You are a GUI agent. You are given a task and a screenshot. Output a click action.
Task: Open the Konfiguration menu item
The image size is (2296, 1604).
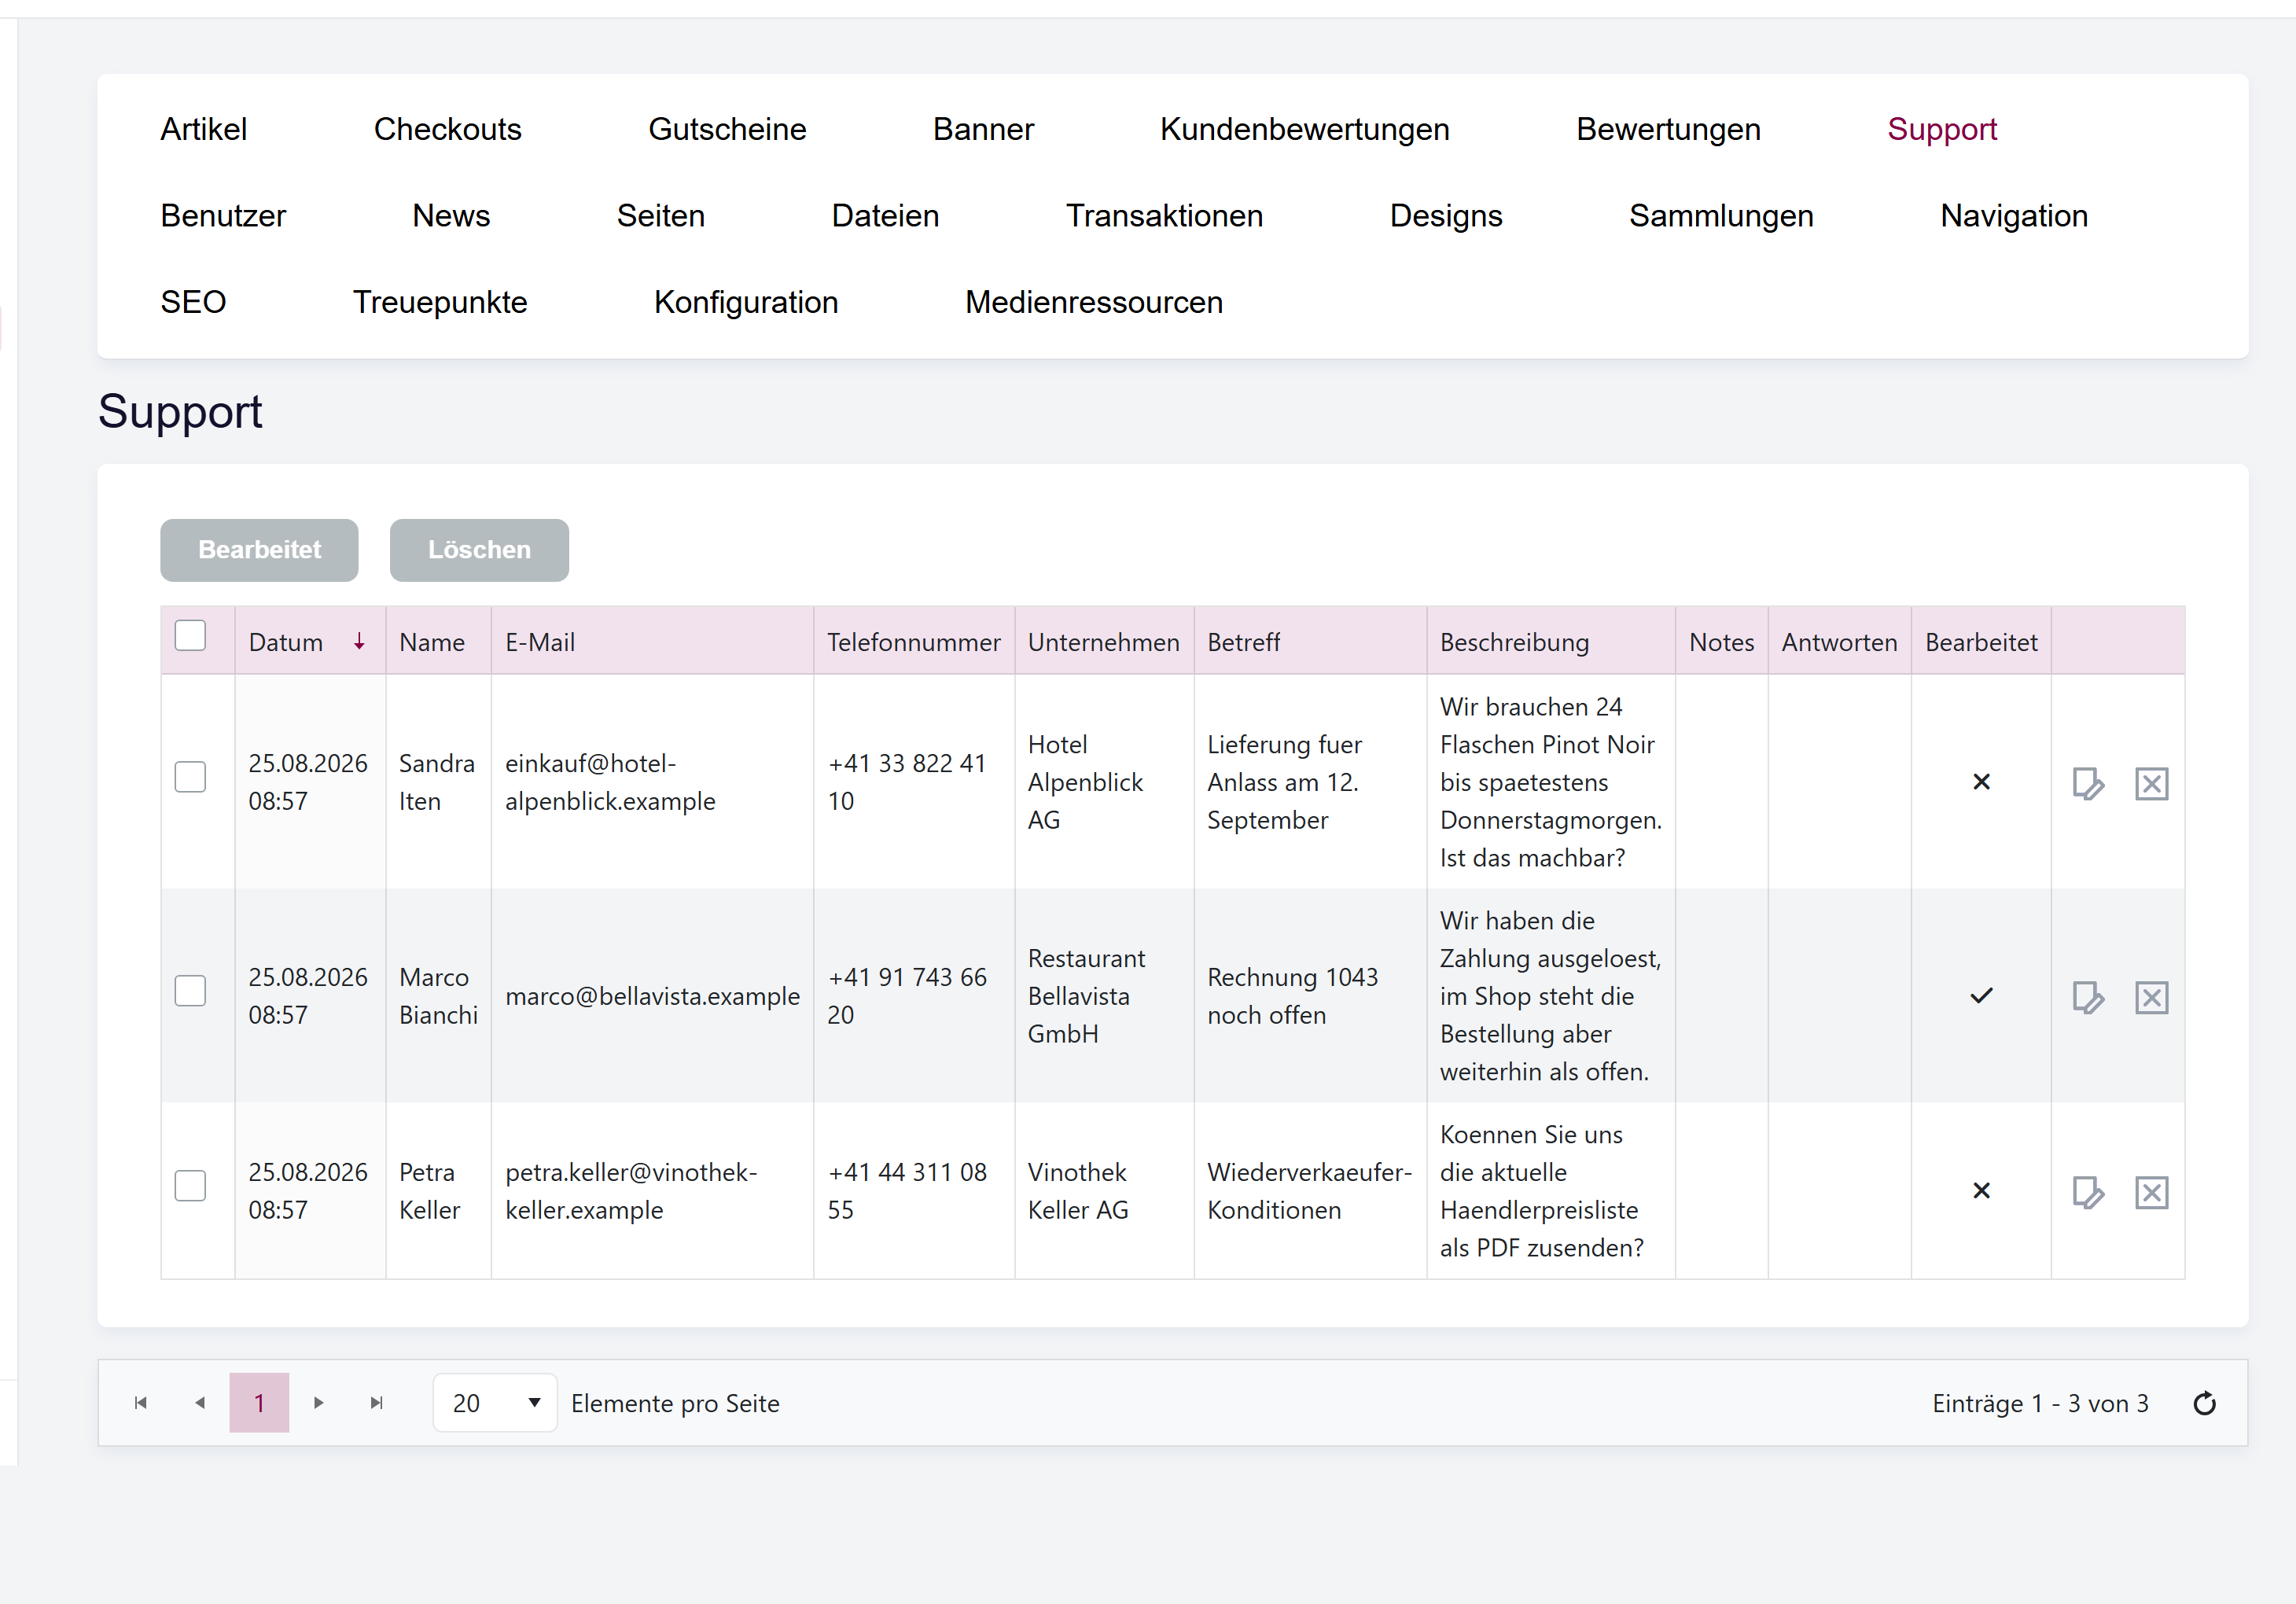746,302
